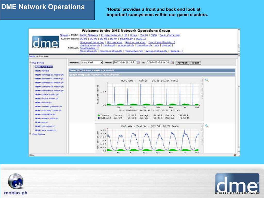Select Host download-04.mobius.ph

tap(49, 87)
